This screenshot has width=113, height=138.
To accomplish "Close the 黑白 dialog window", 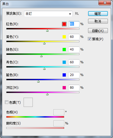I will pos(105,3).
